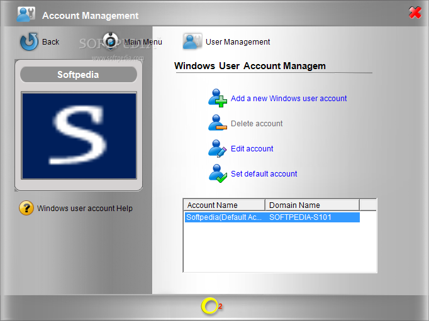Screen dimensions: 429x321
Task: Open User Management label
Action: click(238, 42)
